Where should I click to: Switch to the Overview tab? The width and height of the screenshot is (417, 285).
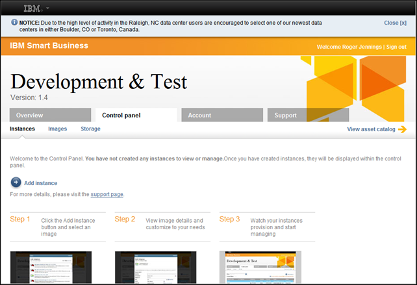pyautogui.click(x=50, y=115)
